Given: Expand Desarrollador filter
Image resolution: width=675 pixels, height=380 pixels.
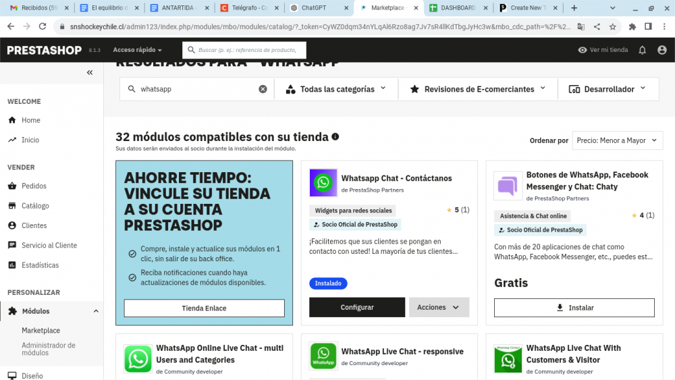Looking at the screenshot, I should pyautogui.click(x=608, y=89).
